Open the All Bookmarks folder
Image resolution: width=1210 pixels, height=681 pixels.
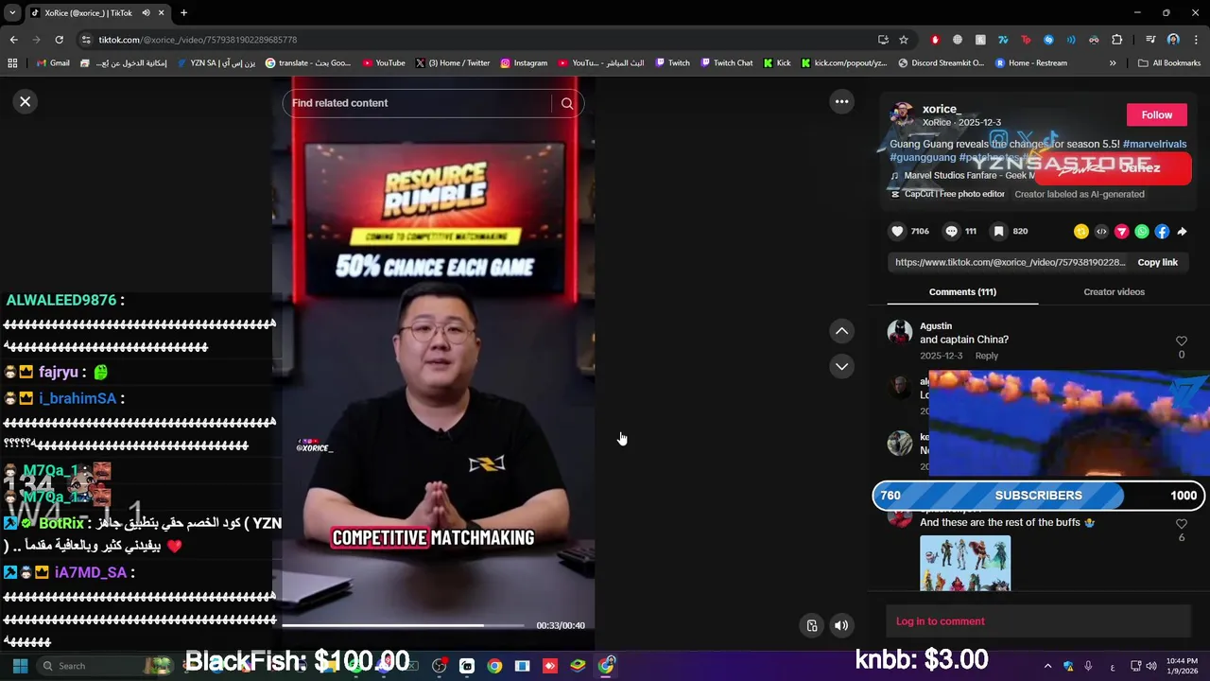(x=1169, y=63)
